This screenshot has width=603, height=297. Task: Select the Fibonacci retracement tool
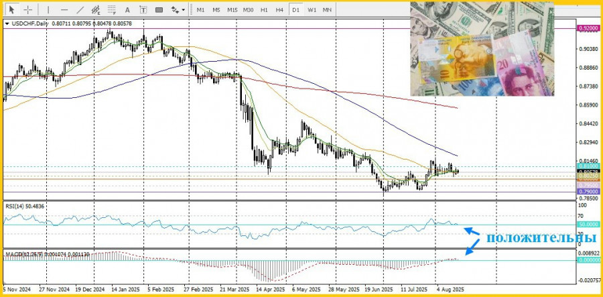pos(112,9)
